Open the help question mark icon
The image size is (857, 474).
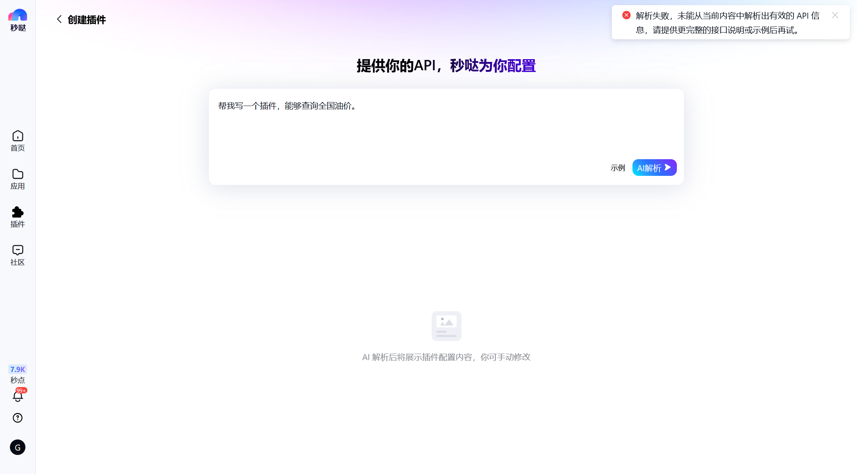pos(17,418)
